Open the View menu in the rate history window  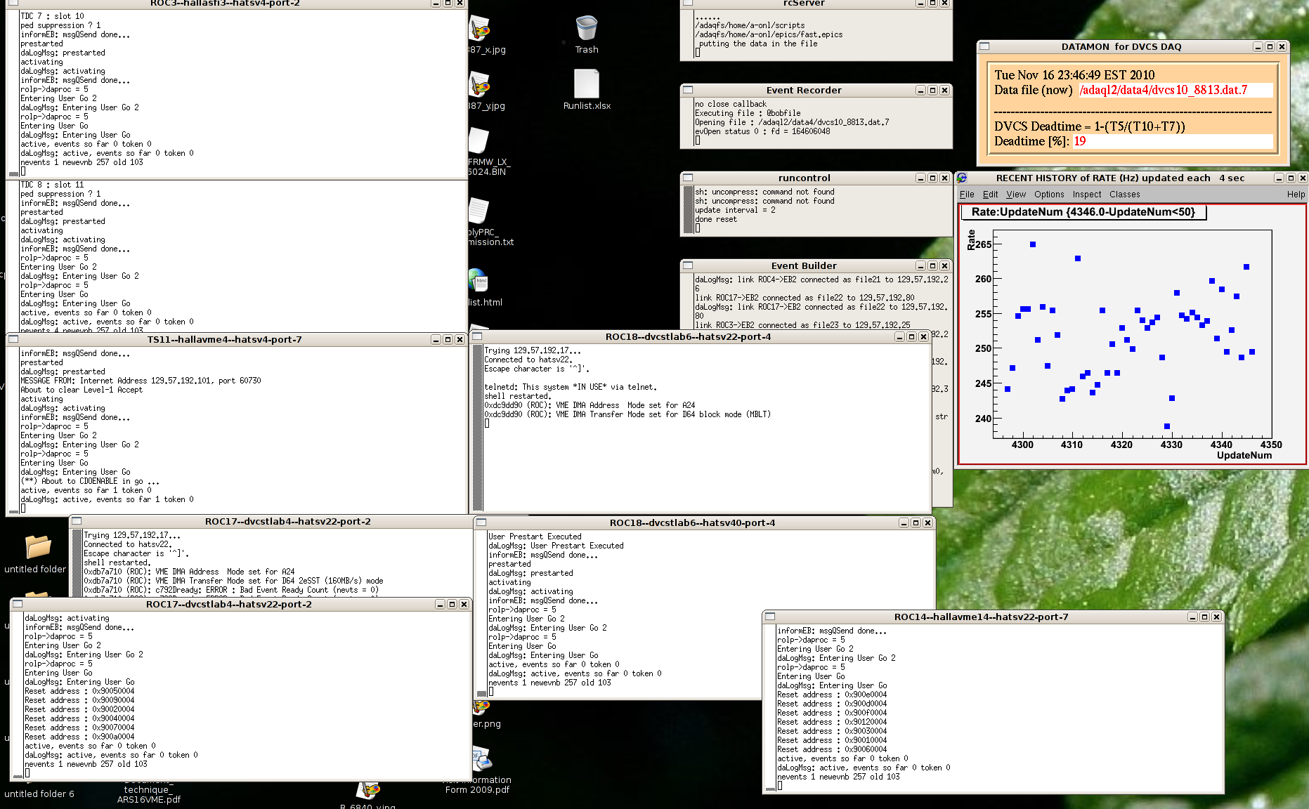tap(1016, 195)
